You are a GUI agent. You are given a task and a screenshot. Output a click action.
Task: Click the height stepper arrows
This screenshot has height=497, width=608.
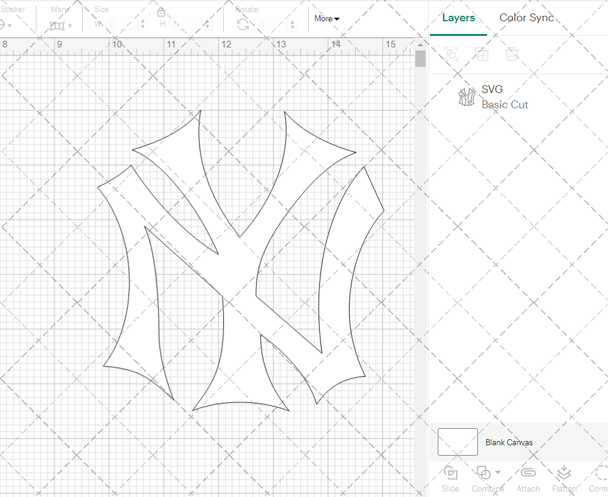(x=207, y=24)
